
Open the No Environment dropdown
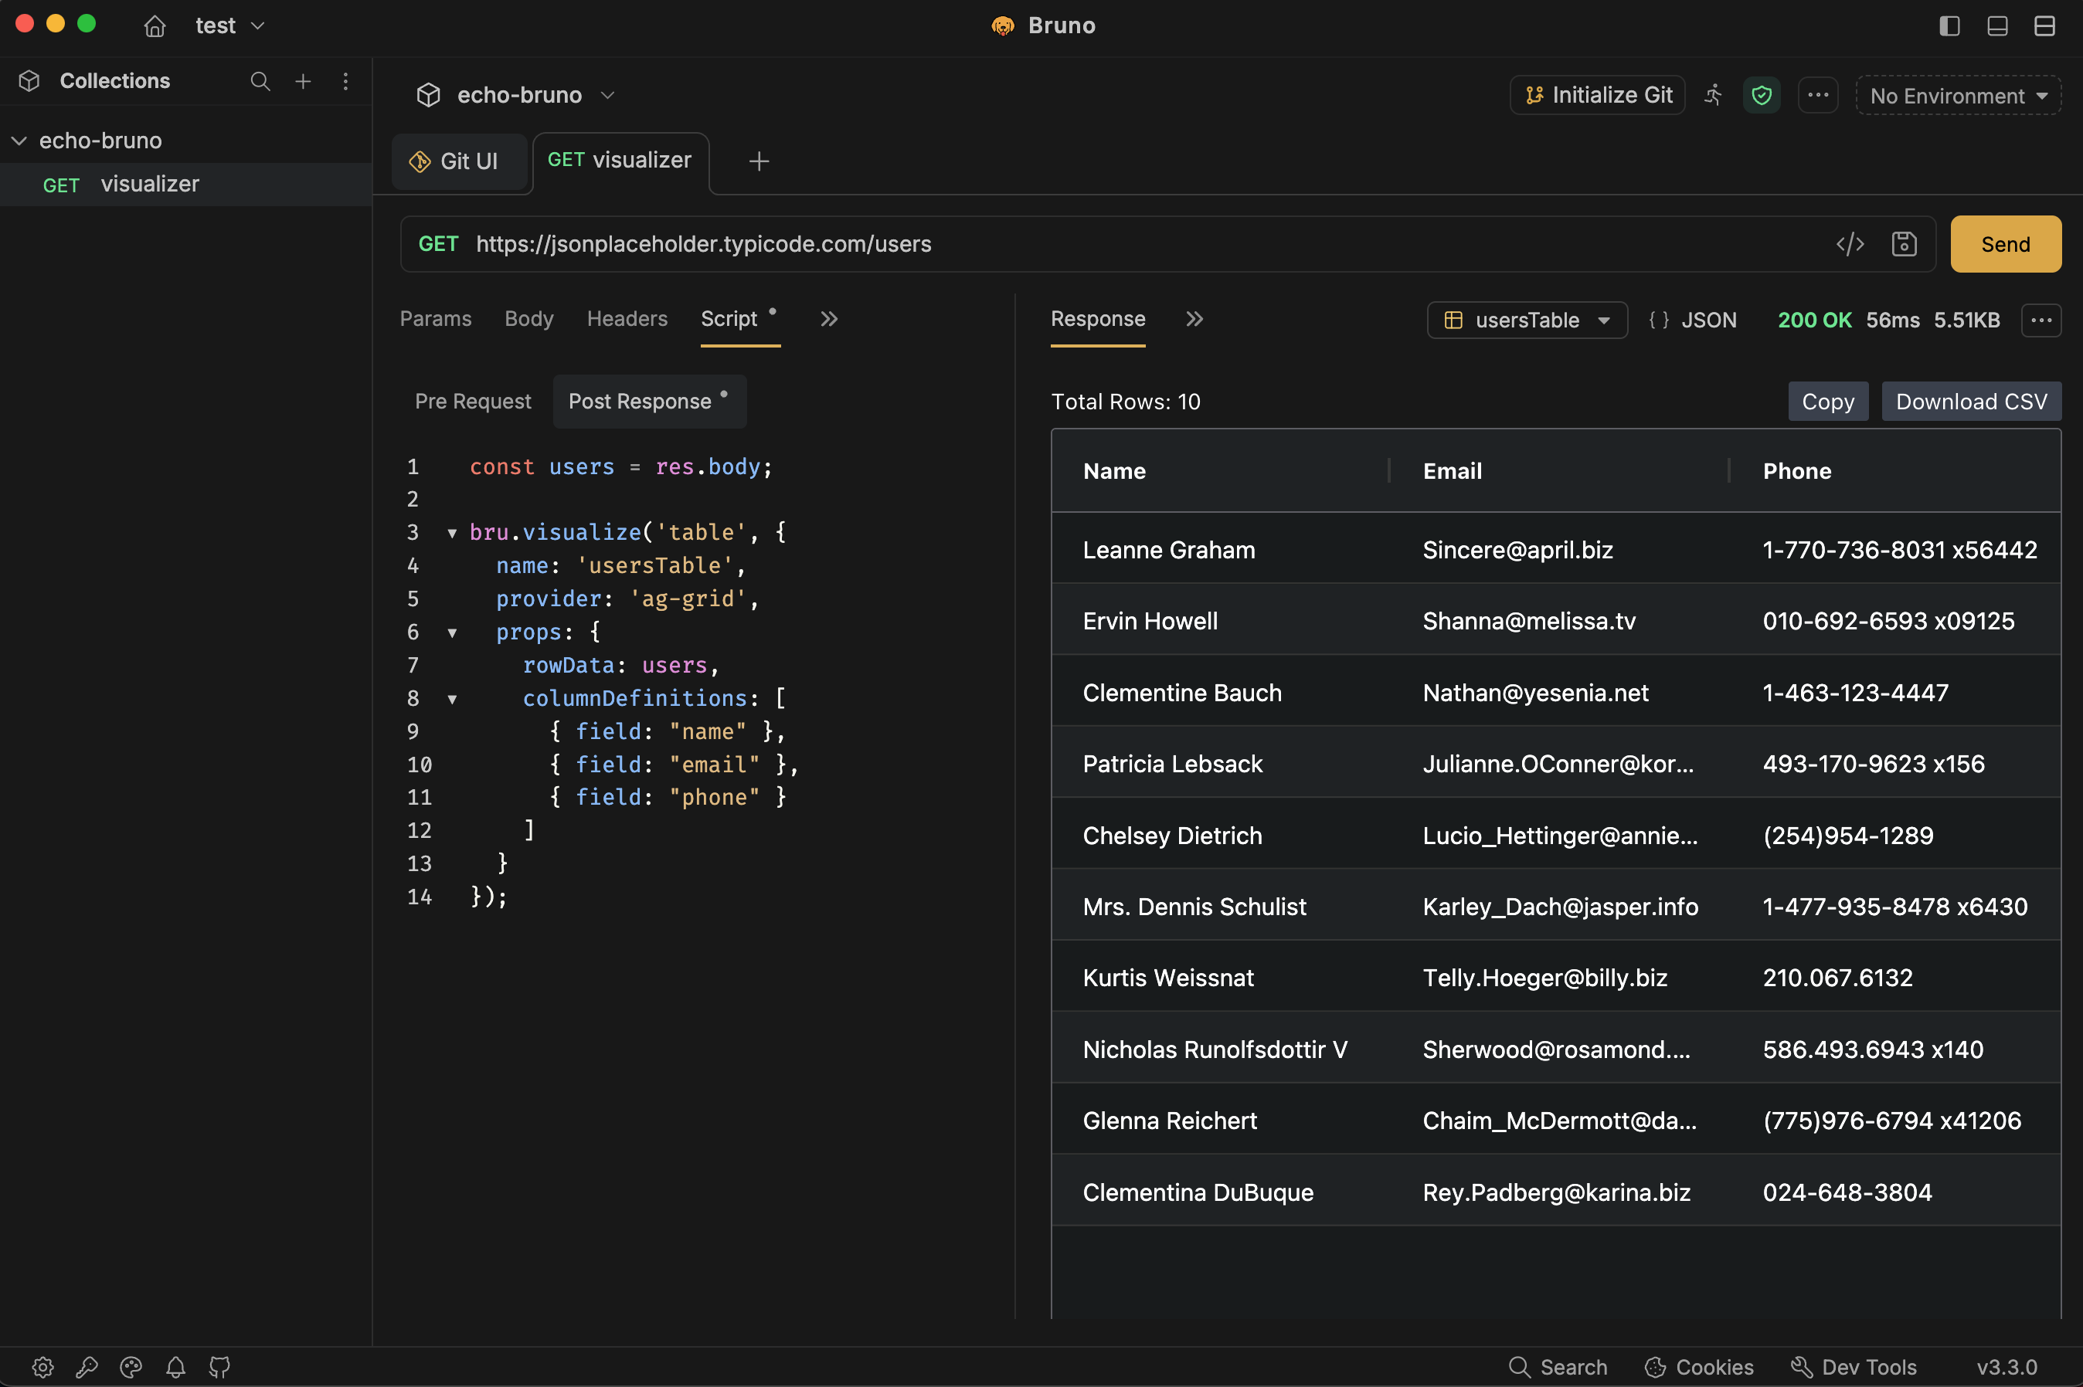pyautogui.click(x=1959, y=96)
